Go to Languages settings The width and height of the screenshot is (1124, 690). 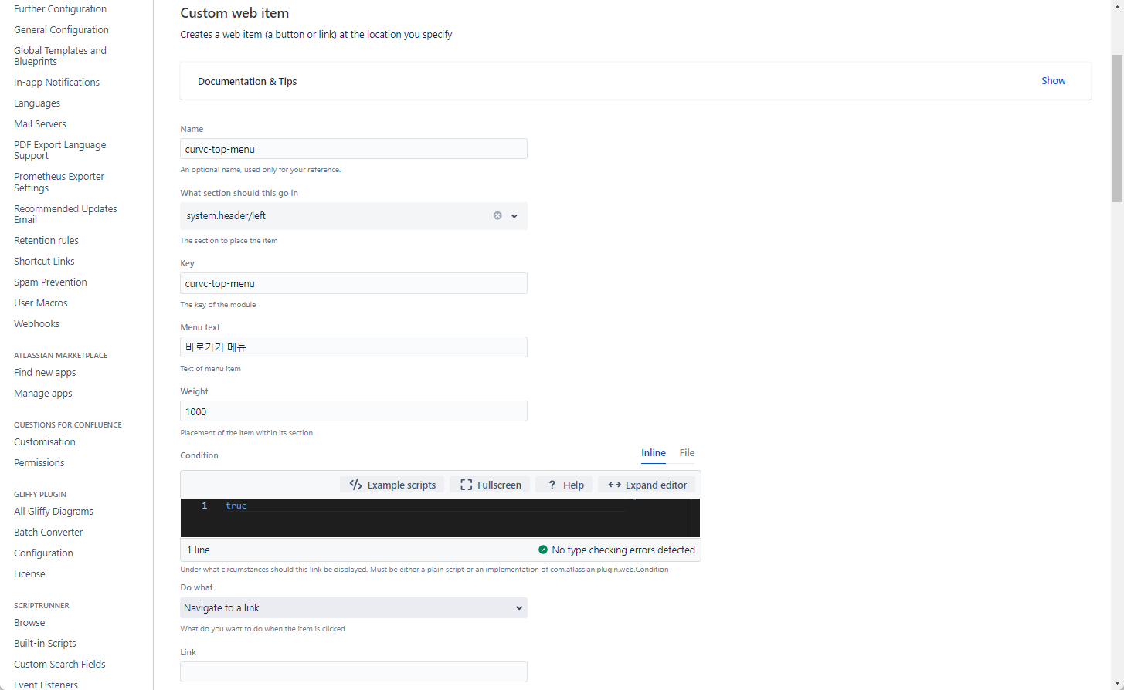37,103
